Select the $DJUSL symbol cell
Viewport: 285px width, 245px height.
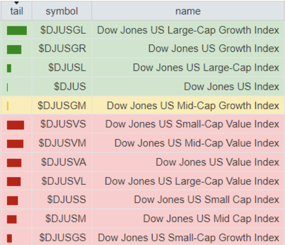click(x=67, y=68)
